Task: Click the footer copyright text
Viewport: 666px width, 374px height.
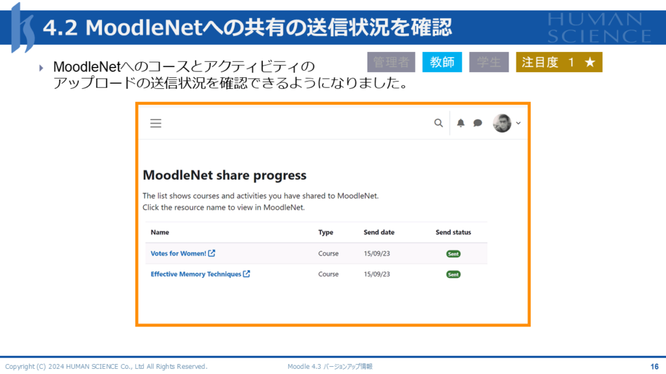Action: (106, 366)
